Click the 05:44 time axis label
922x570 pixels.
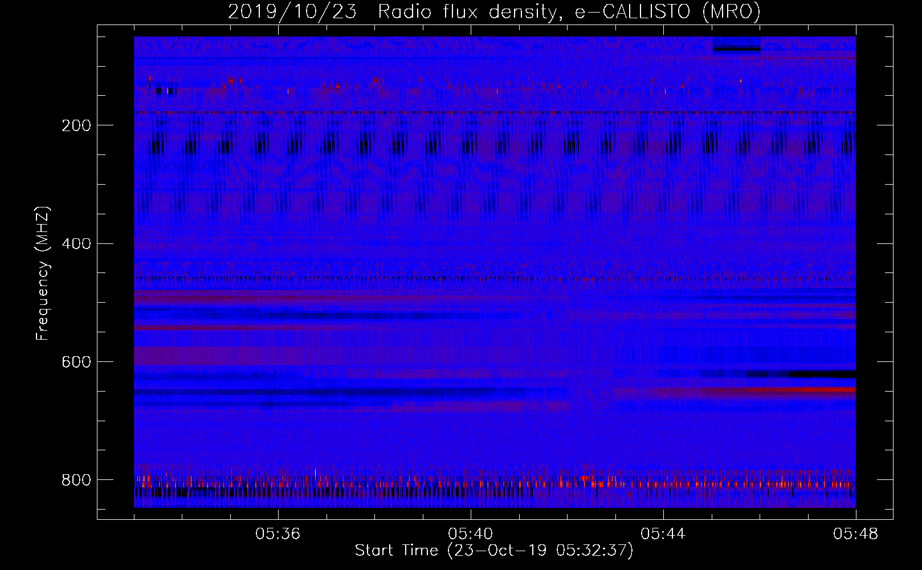663,534
